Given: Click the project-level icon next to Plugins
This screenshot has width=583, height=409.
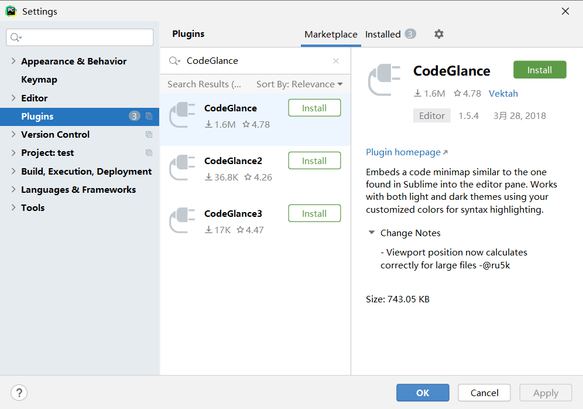Looking at the screenshot, I should [x=149, y=116].
